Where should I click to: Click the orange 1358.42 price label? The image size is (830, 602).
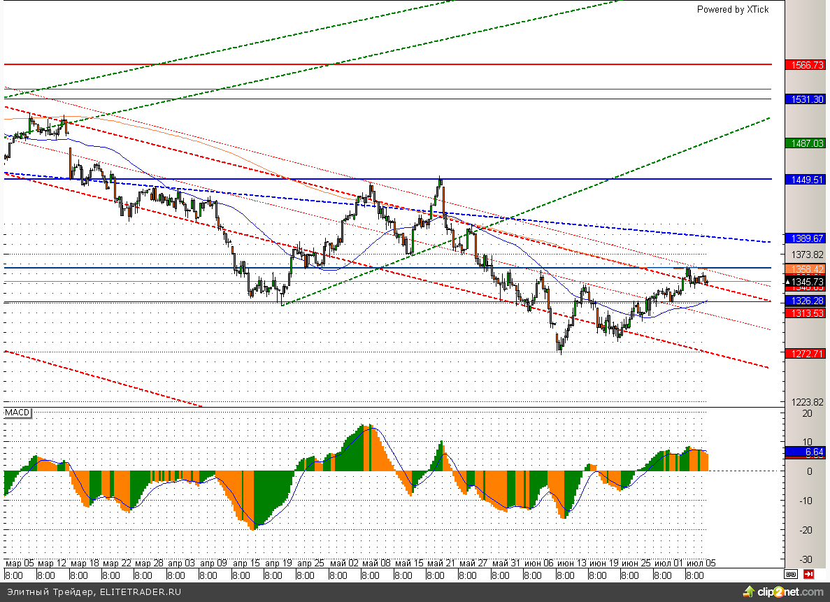806,268
